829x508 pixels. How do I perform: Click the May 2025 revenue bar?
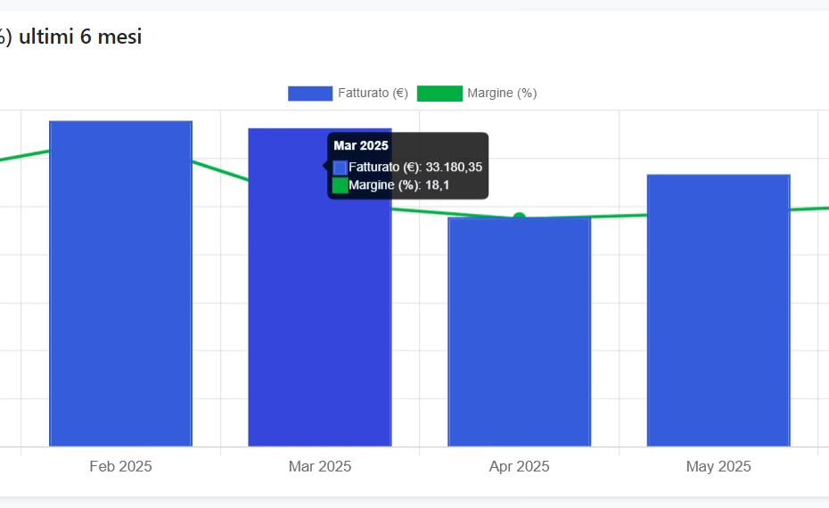(718, 312)
